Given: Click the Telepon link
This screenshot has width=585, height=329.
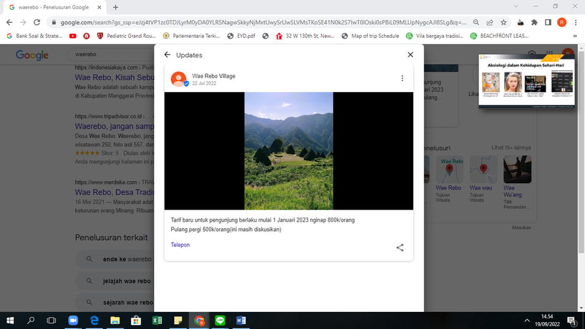Looking at the screenshot, I should pyautogui.click(x=180, y=245).
